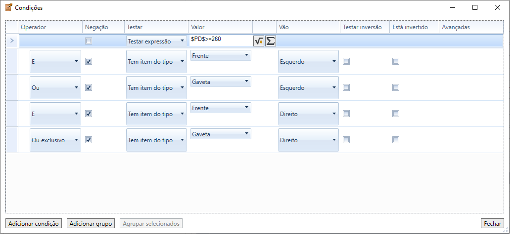Open the sigma summation icon

point(270,41)
